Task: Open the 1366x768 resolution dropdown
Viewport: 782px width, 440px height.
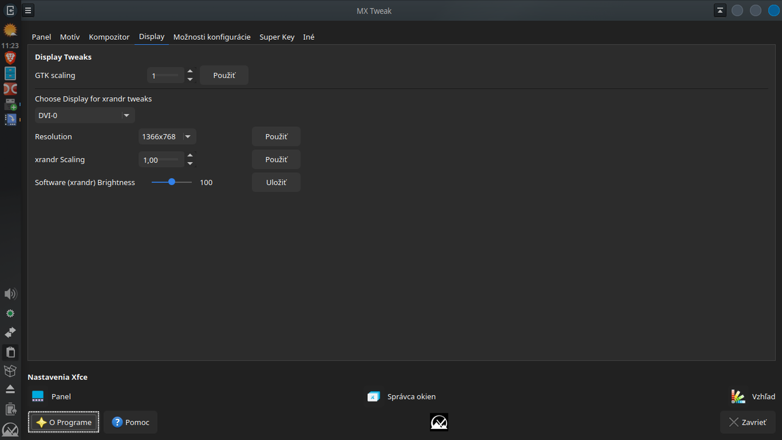Action: point(167,137)
